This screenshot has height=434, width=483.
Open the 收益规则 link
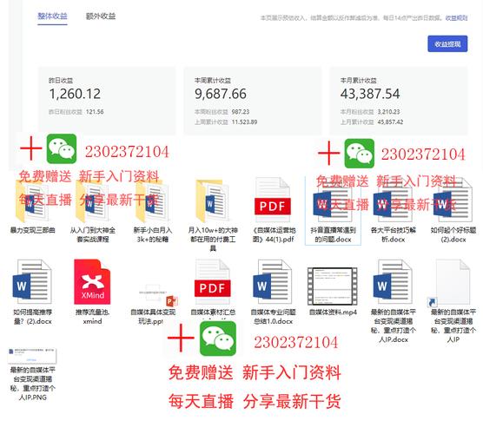[x=456, y=18]
